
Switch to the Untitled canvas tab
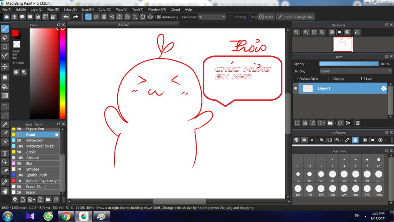[x=123, y=24]
